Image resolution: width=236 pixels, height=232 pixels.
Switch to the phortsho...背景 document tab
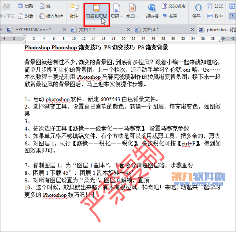pyautogui.click(x=217, y=30)
